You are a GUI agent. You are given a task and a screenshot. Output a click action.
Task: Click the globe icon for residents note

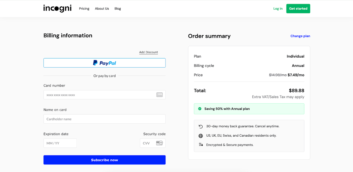coord(201,136)
